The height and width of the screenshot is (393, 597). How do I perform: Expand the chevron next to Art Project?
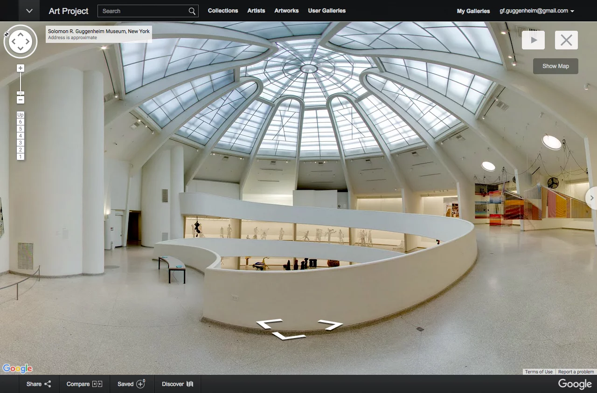29,10
